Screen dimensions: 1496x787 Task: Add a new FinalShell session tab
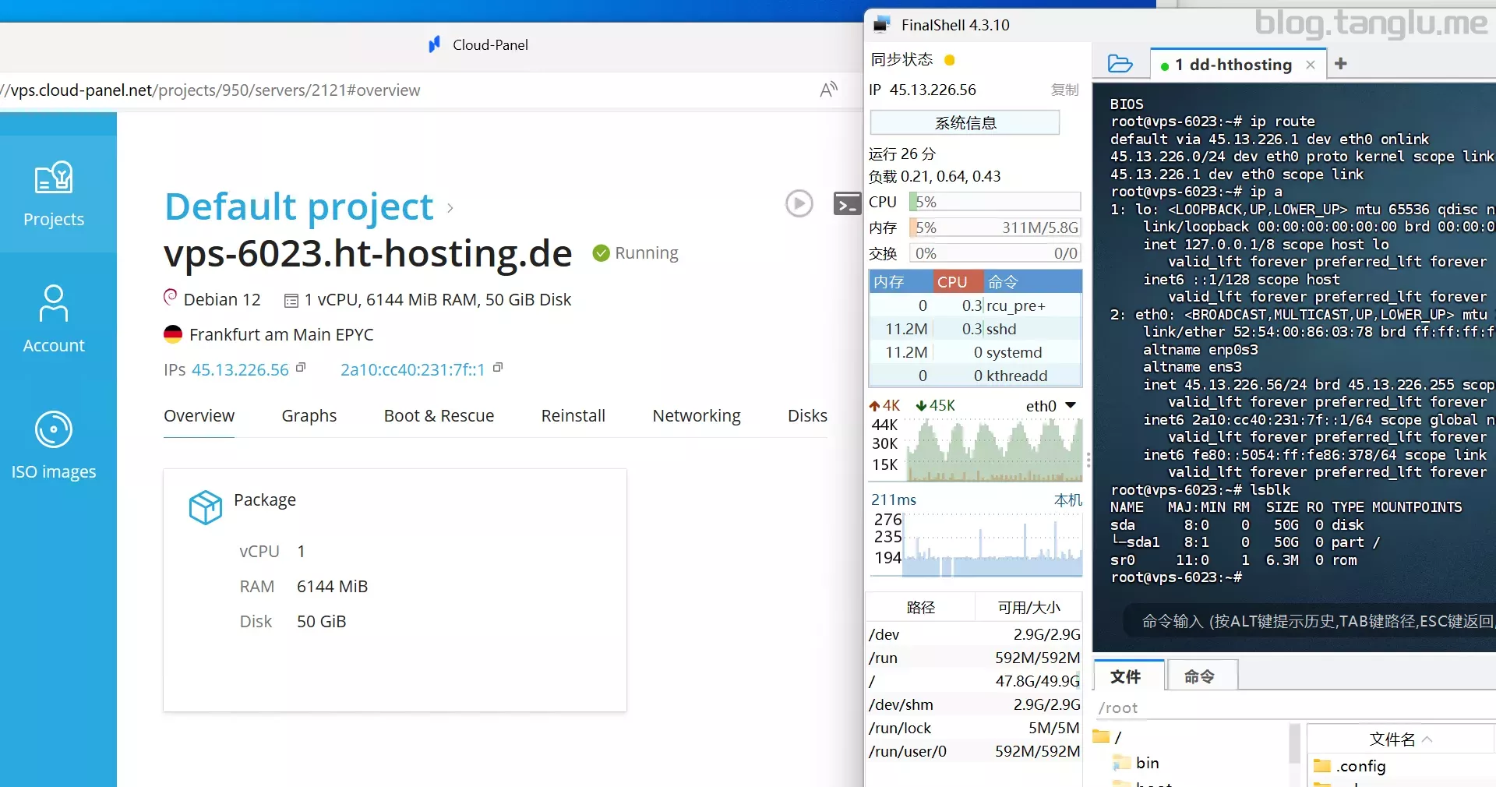click(1340, 64)
